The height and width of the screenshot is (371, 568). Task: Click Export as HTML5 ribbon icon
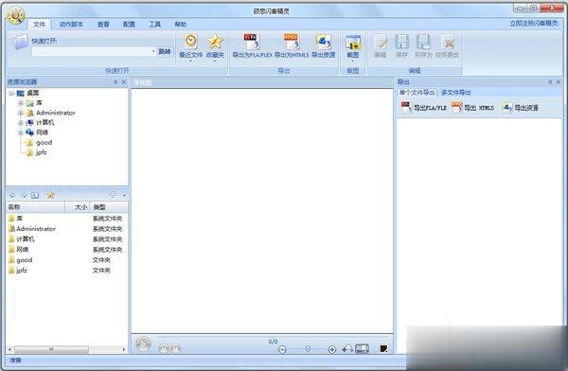[x=292, y=42]
